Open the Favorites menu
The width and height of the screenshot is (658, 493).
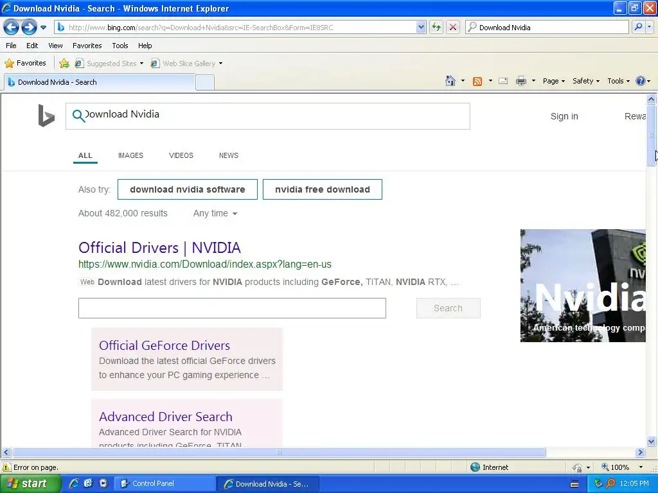point(87,46)
